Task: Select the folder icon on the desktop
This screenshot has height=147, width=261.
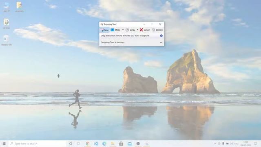Action: 19,7
